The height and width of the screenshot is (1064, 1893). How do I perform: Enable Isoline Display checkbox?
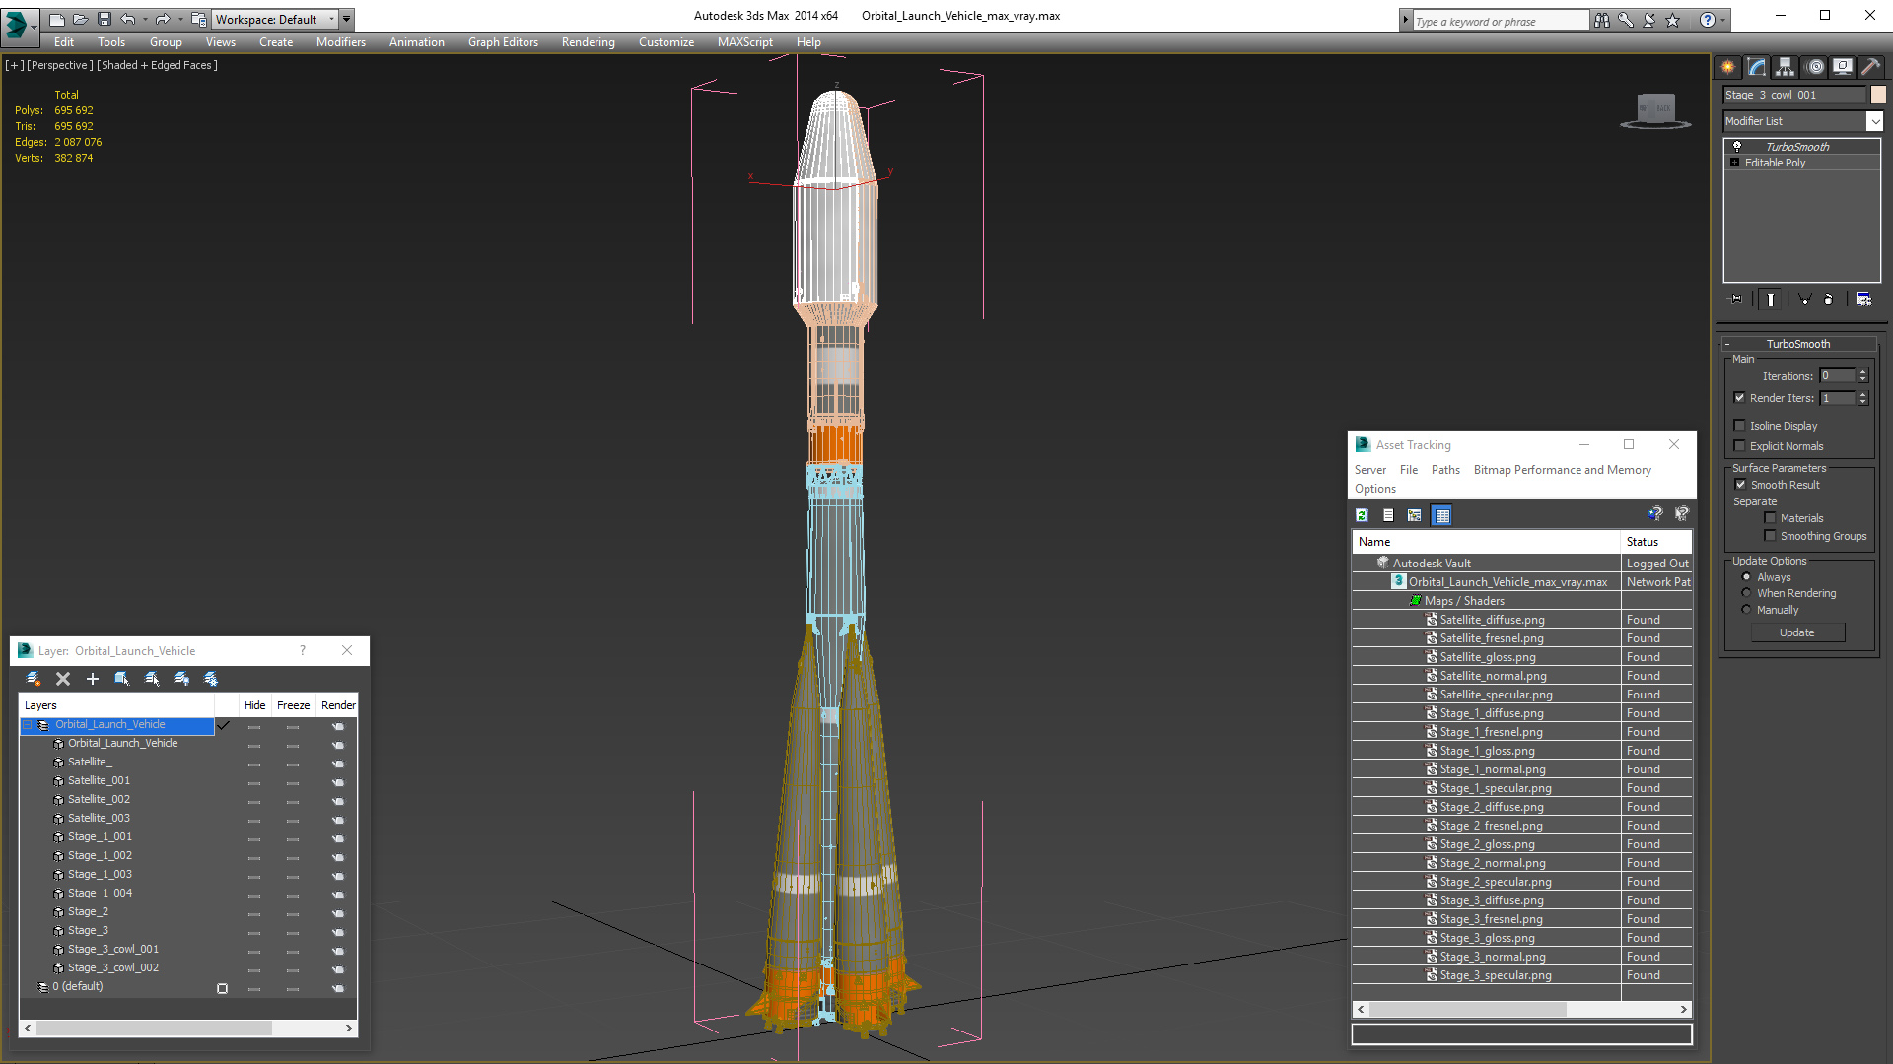1739,426
